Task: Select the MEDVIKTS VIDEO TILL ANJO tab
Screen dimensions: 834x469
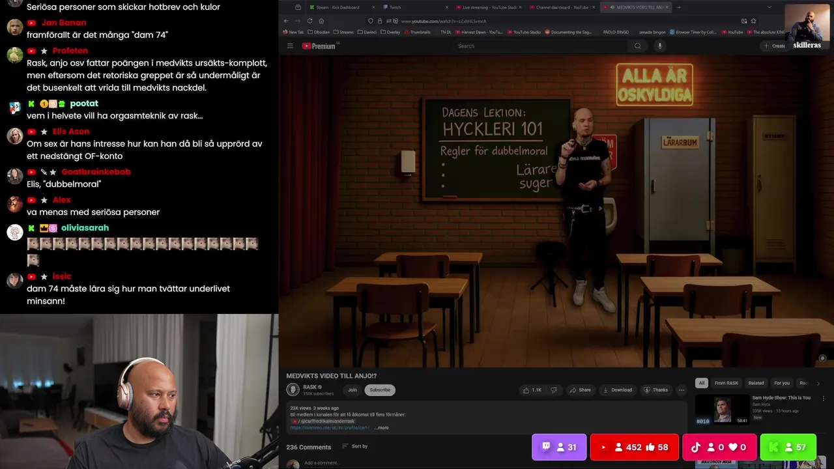Action: point(635,7)
